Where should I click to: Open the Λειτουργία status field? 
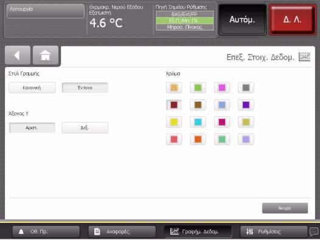click(x=46, y=11)
